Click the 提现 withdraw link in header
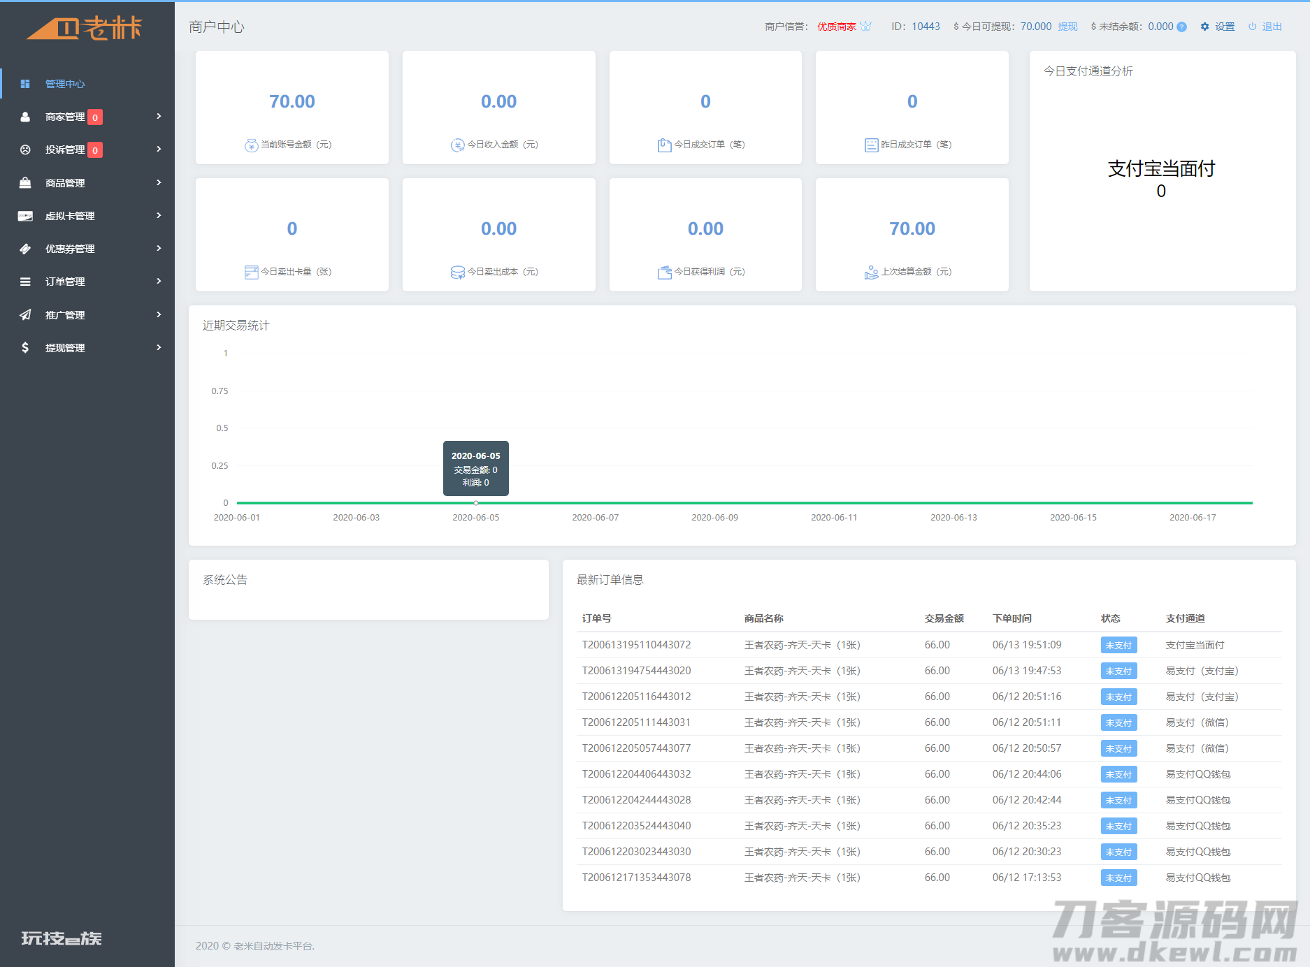The height and width of the screenshot is (967, 1310). click(1067, 27)
